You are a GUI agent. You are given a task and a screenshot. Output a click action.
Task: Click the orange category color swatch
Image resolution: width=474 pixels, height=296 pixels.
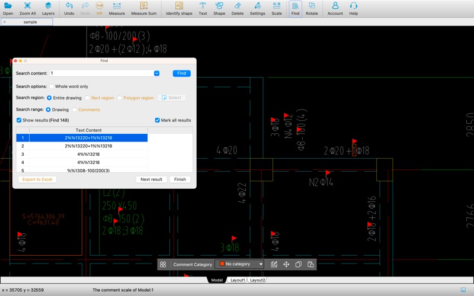tap(222, 265)
